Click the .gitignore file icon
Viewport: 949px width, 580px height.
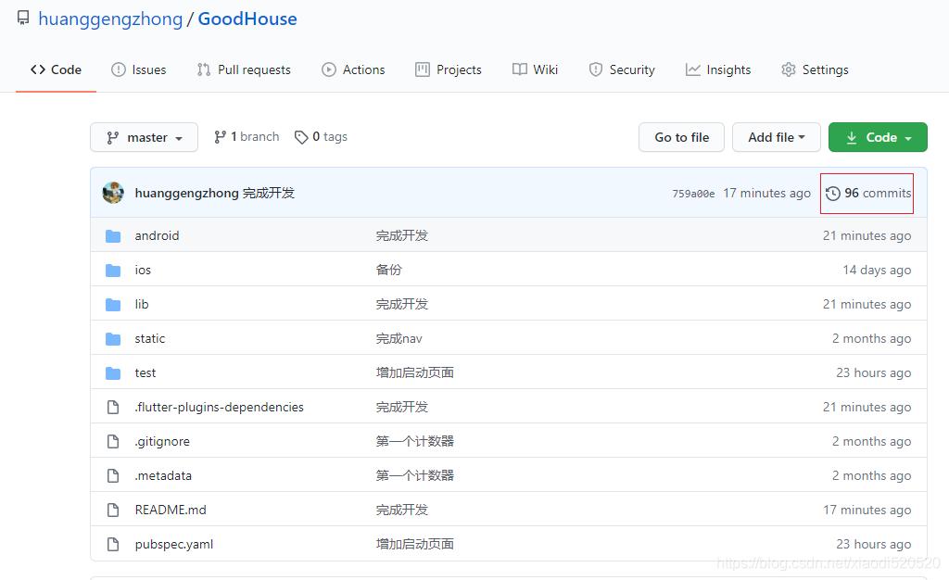coord(113,442)
